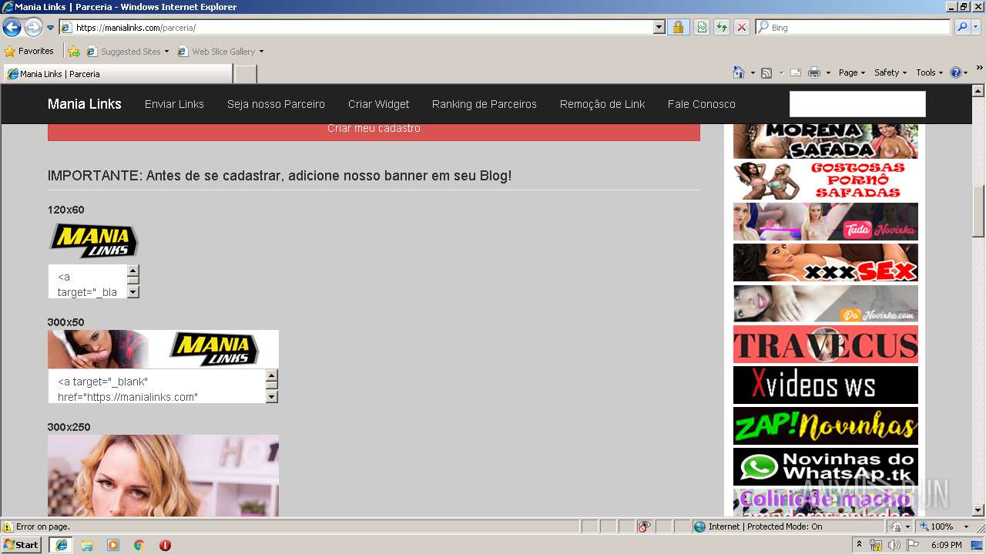986x555 pixels.
Task: Click the RSS Feeds toolbar icon
Action: click(x=766, y=72)
